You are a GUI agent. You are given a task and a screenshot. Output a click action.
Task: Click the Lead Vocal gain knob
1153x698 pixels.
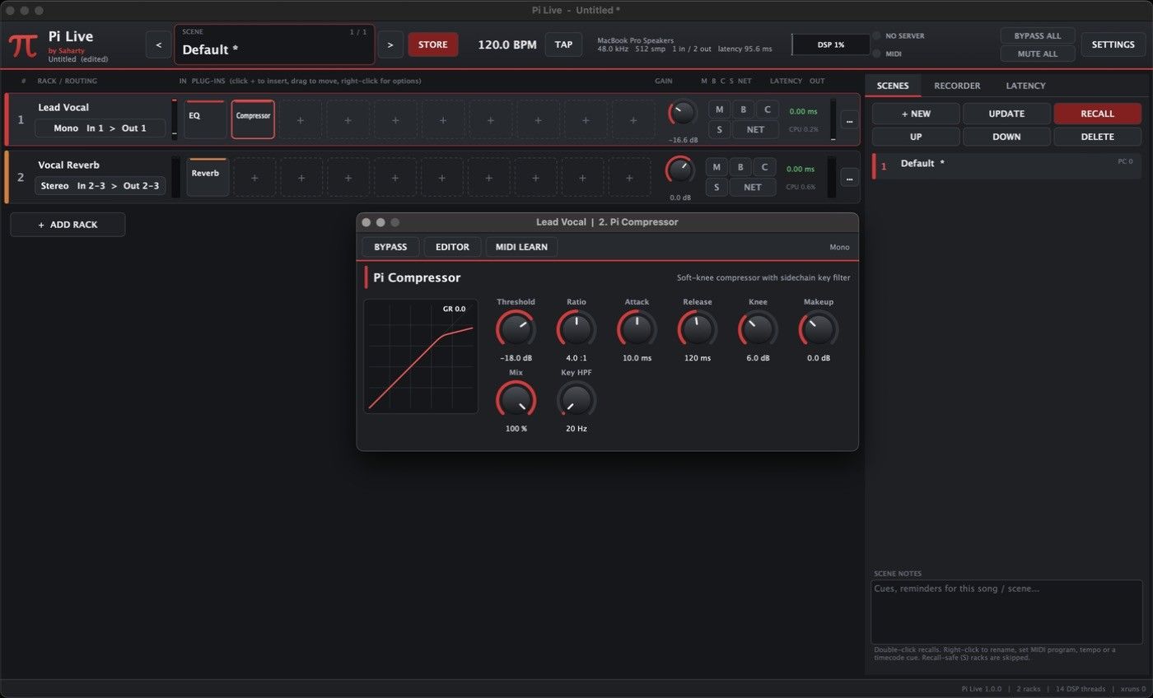[682, 114]
